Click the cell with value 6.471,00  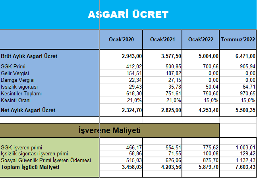pyautogui.click(x=238, y=56)
